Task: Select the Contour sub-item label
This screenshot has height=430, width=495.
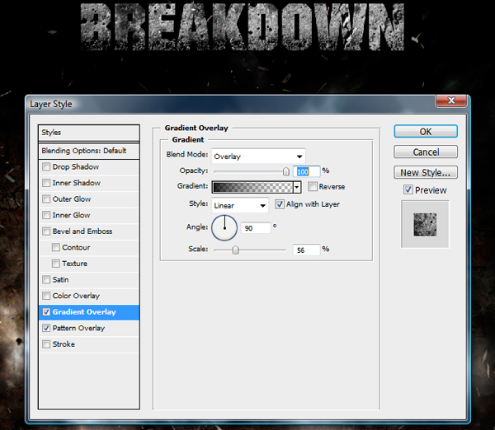Action: click(76, 247)
